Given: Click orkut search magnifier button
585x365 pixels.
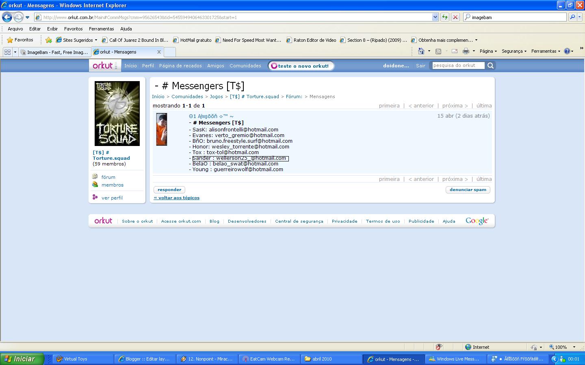Looking at the screenshot, I should click(490, 65).
